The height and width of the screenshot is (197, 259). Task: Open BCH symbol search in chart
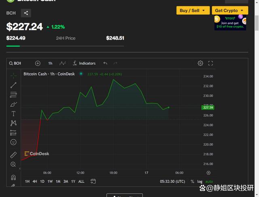click(x=15, y=63)
